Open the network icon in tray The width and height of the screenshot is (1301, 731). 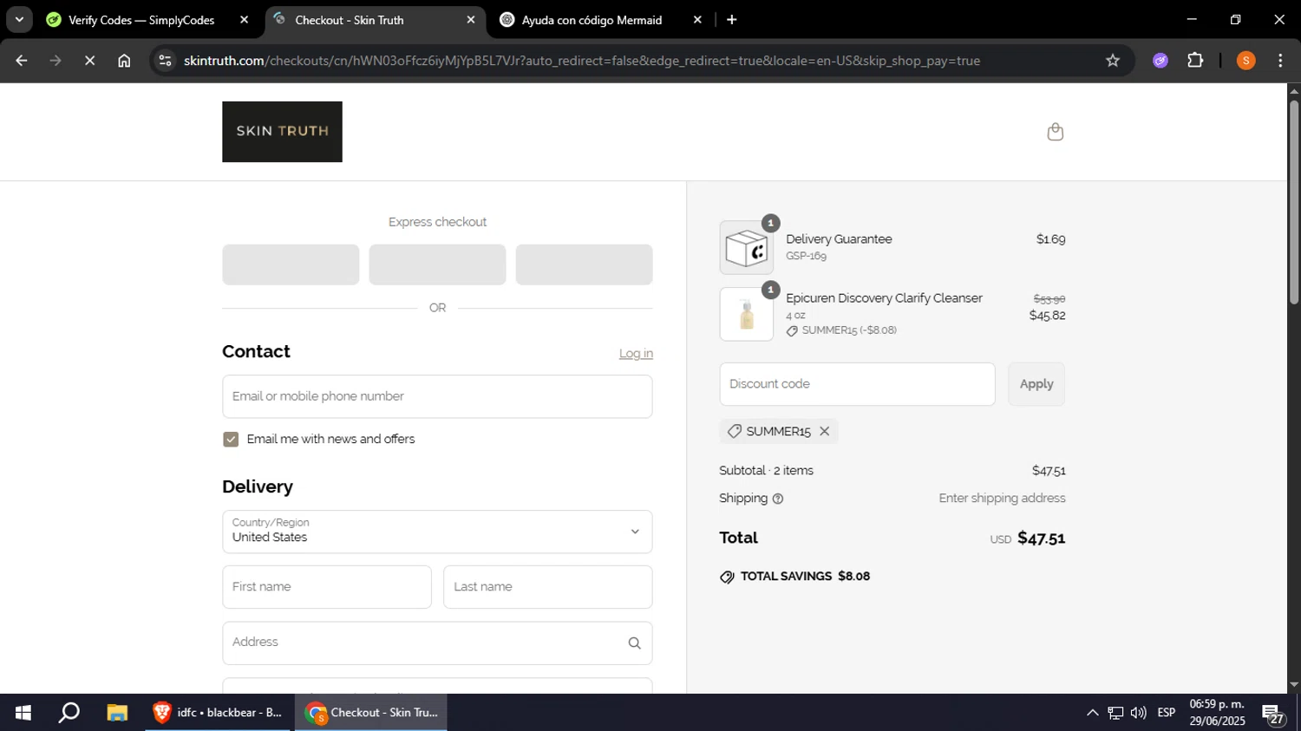tap(1115, 713)
